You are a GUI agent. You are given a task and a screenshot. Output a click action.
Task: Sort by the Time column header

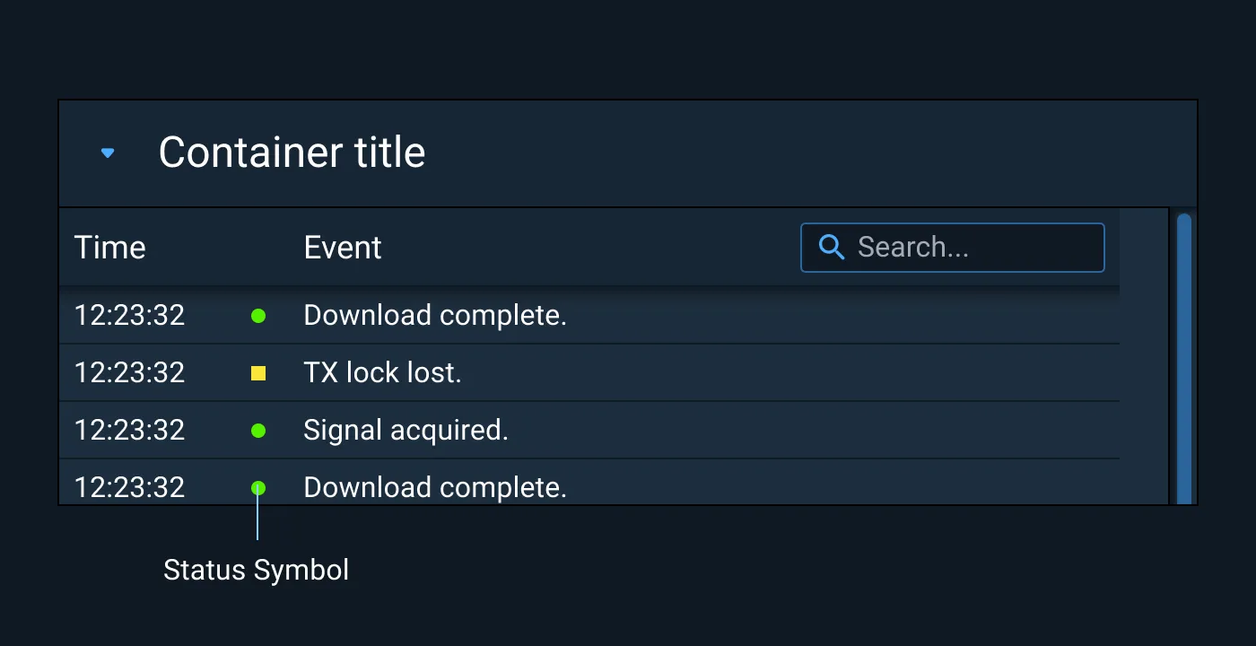point(109,248)
